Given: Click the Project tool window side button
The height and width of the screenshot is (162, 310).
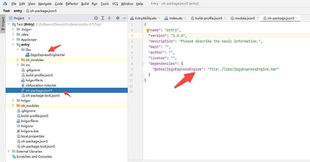Looking at the screenshot, I should (3, 24).
